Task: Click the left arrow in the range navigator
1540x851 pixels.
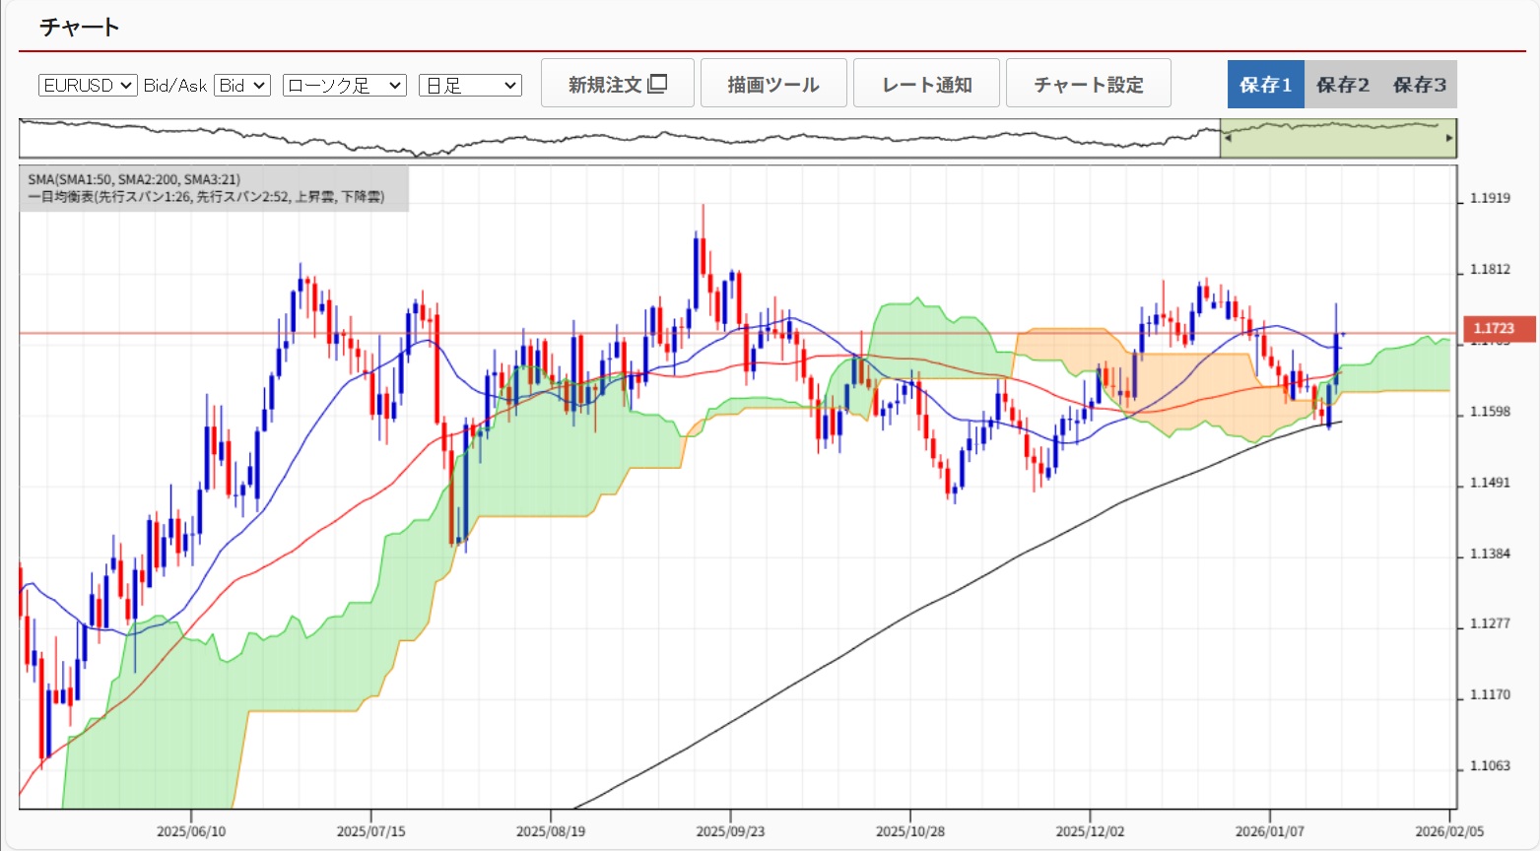Action: [x=1228, y=138]
